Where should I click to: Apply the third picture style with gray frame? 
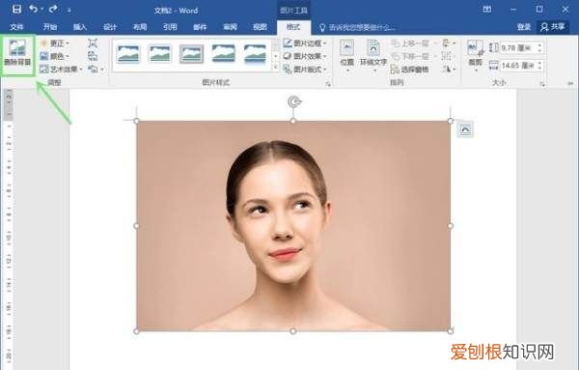point(191,53)
